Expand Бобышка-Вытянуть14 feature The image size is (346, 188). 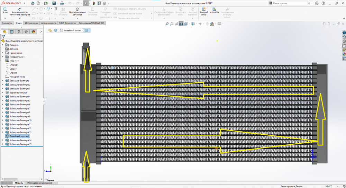pyautogui.click(x=3, y=140)
